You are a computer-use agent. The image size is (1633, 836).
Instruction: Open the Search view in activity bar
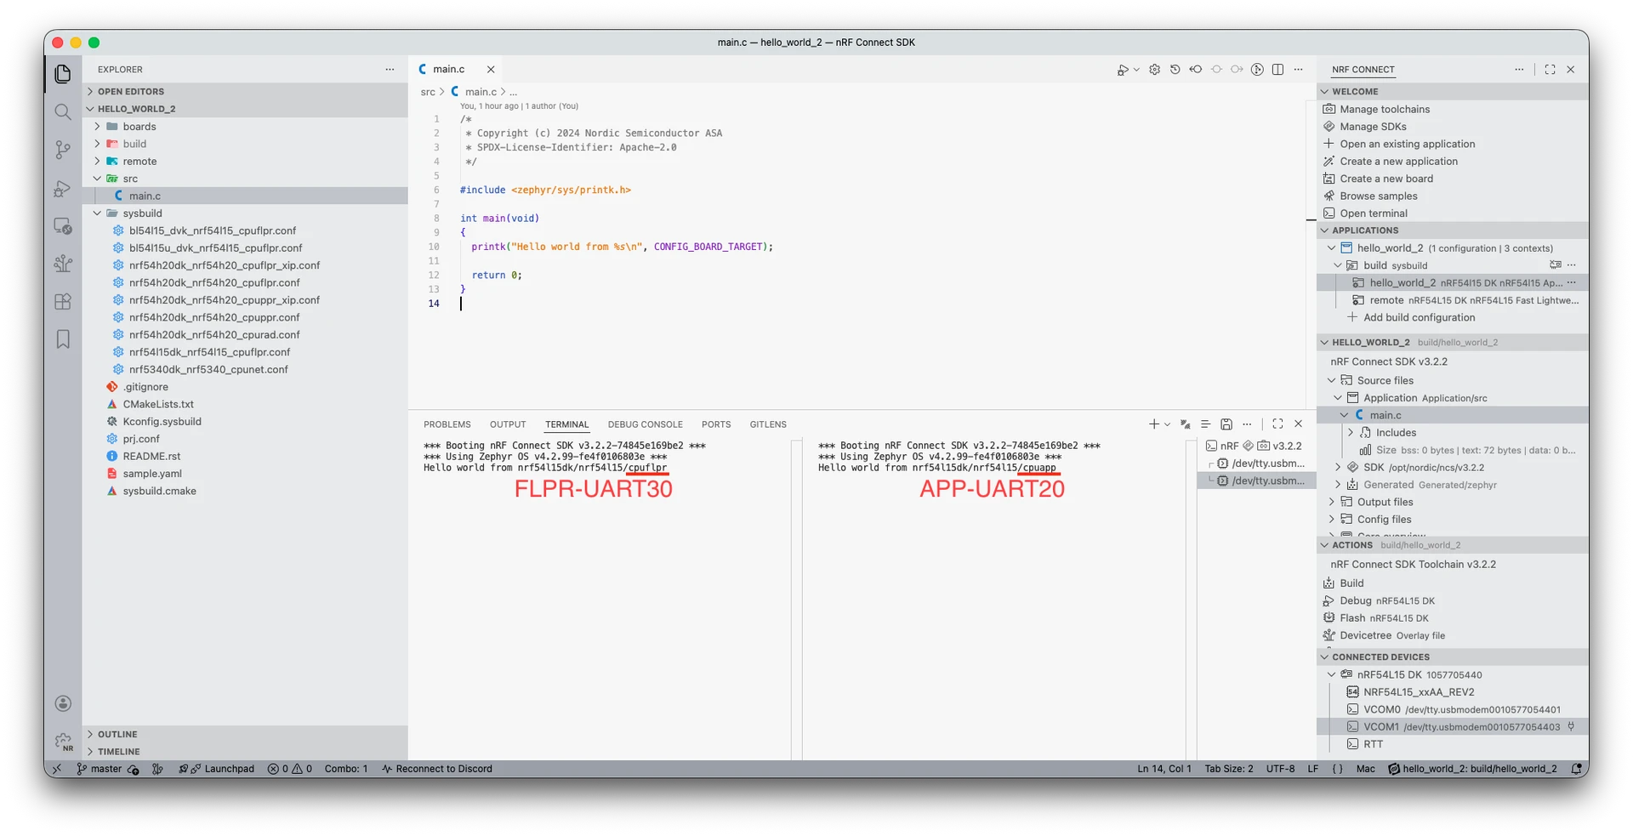[x=63, y=112]
